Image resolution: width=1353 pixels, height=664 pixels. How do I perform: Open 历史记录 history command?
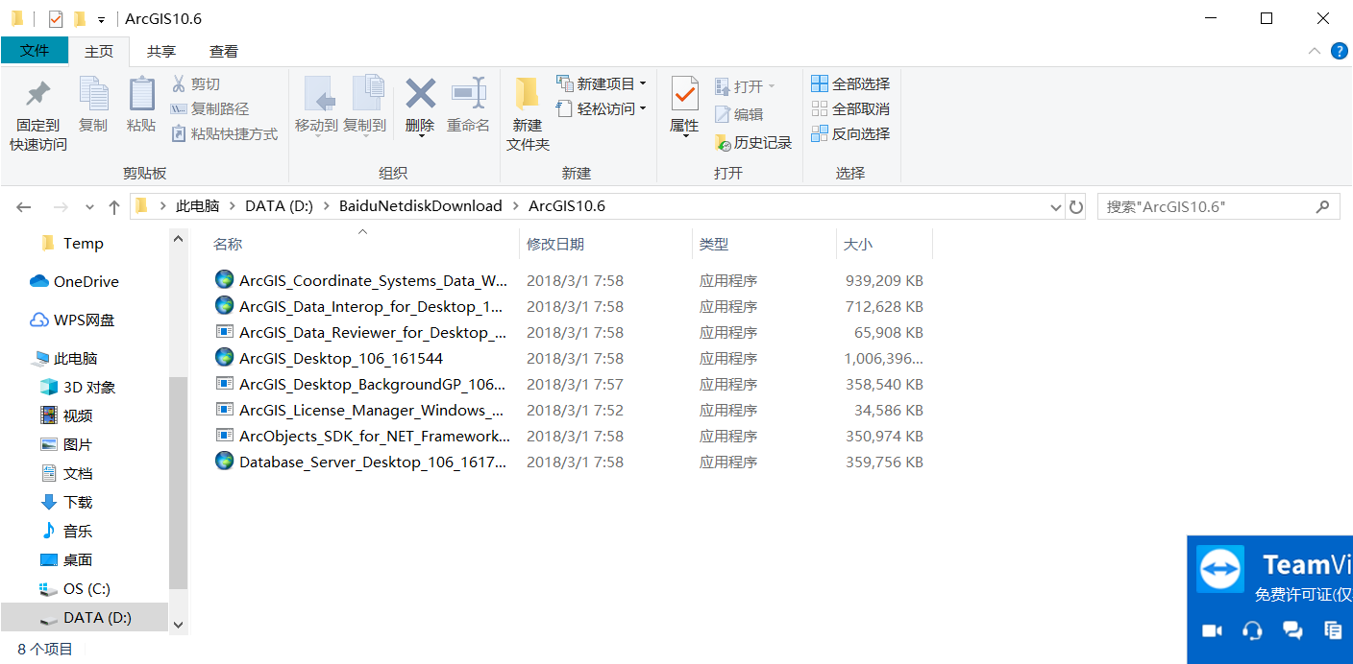coord(753,142)
